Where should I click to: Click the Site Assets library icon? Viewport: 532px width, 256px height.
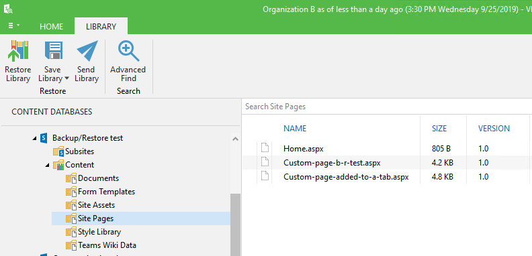click(71, 205)
